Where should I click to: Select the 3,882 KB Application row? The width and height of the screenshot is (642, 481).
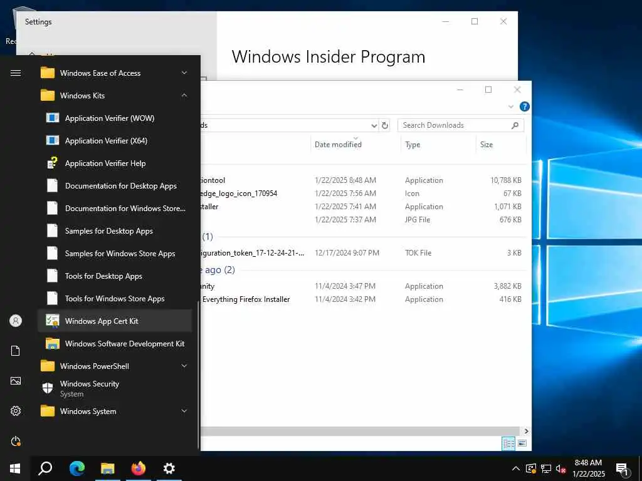tap(362, 286)
